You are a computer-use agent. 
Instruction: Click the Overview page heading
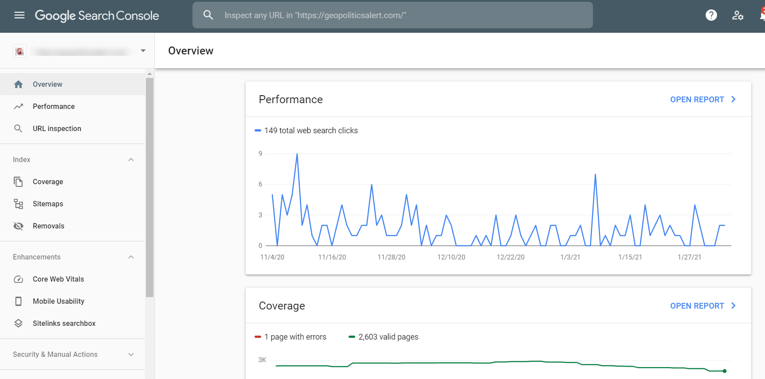(191, 51)
